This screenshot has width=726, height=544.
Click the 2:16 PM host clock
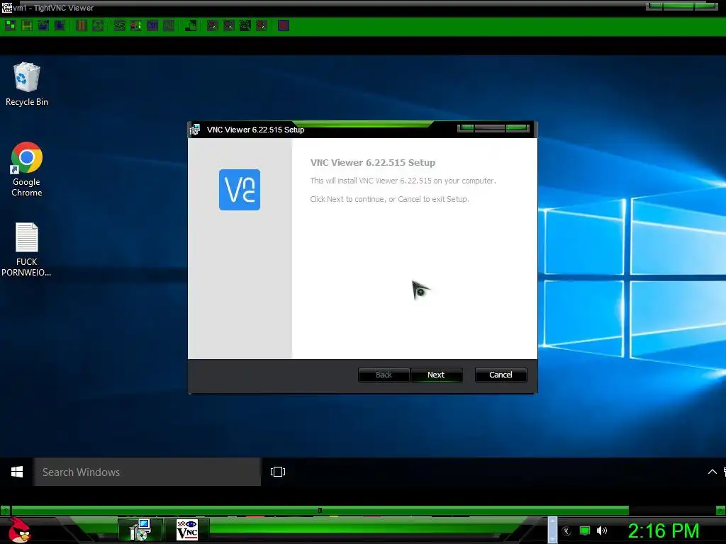point(664,531)
